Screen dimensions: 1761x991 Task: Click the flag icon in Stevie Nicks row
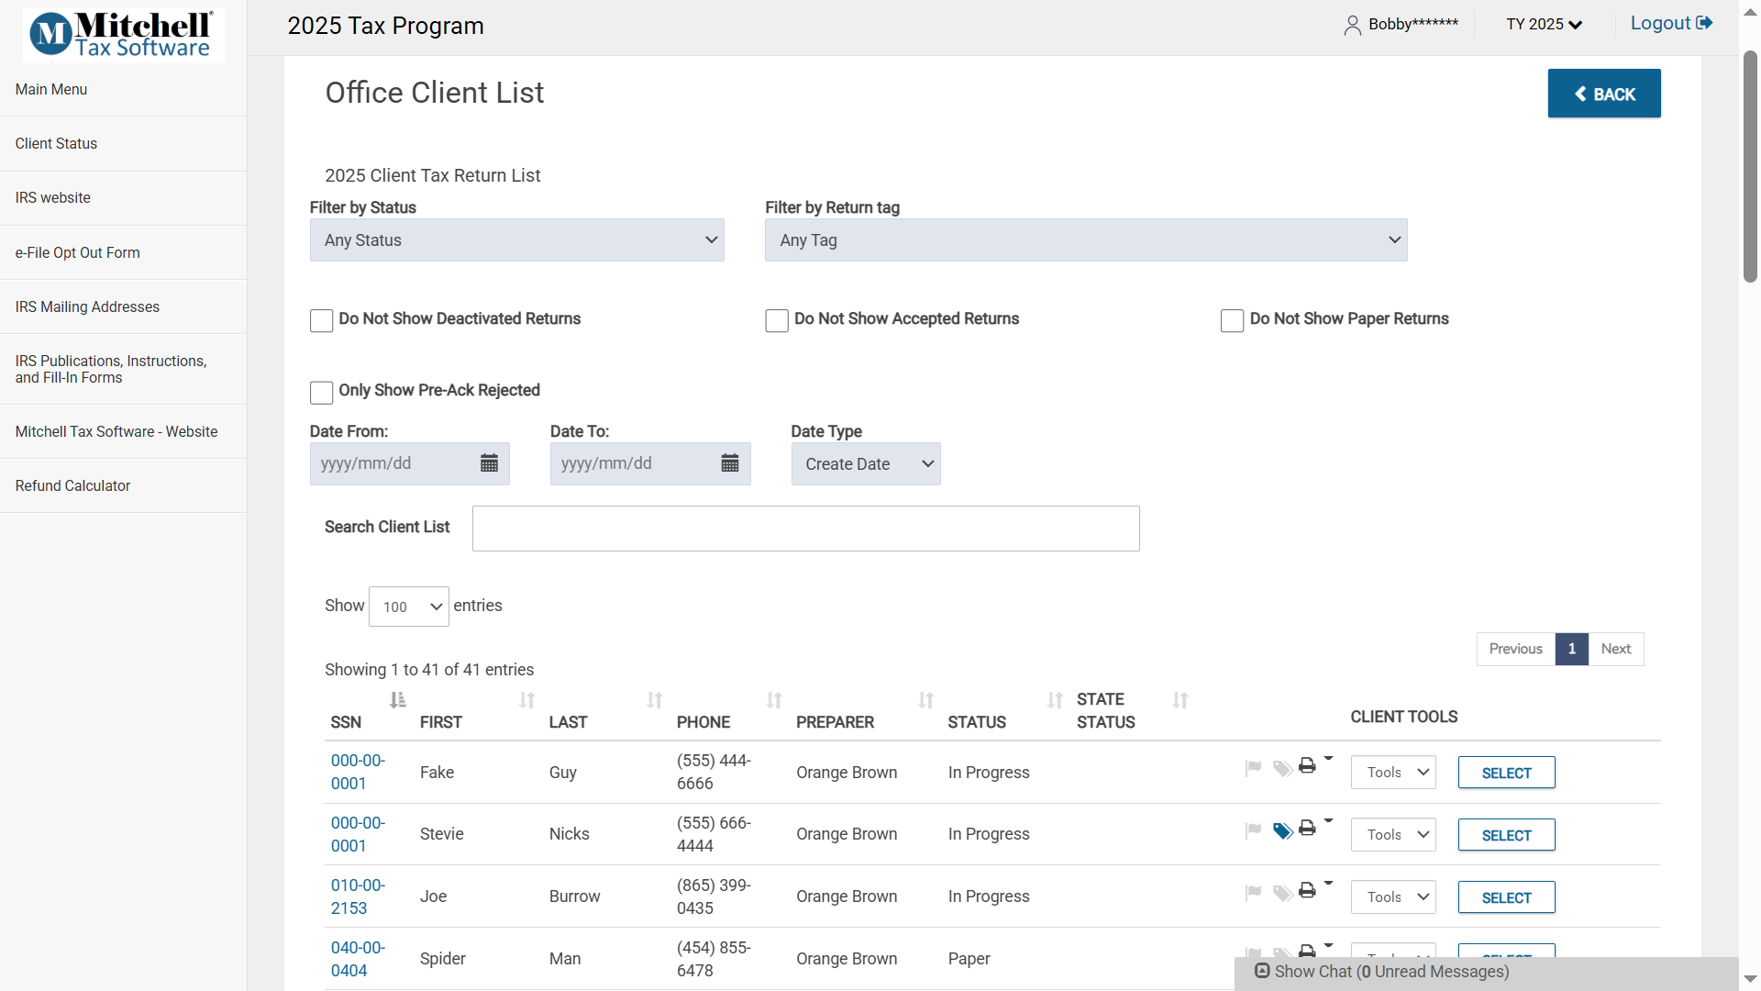[1253, 830]
